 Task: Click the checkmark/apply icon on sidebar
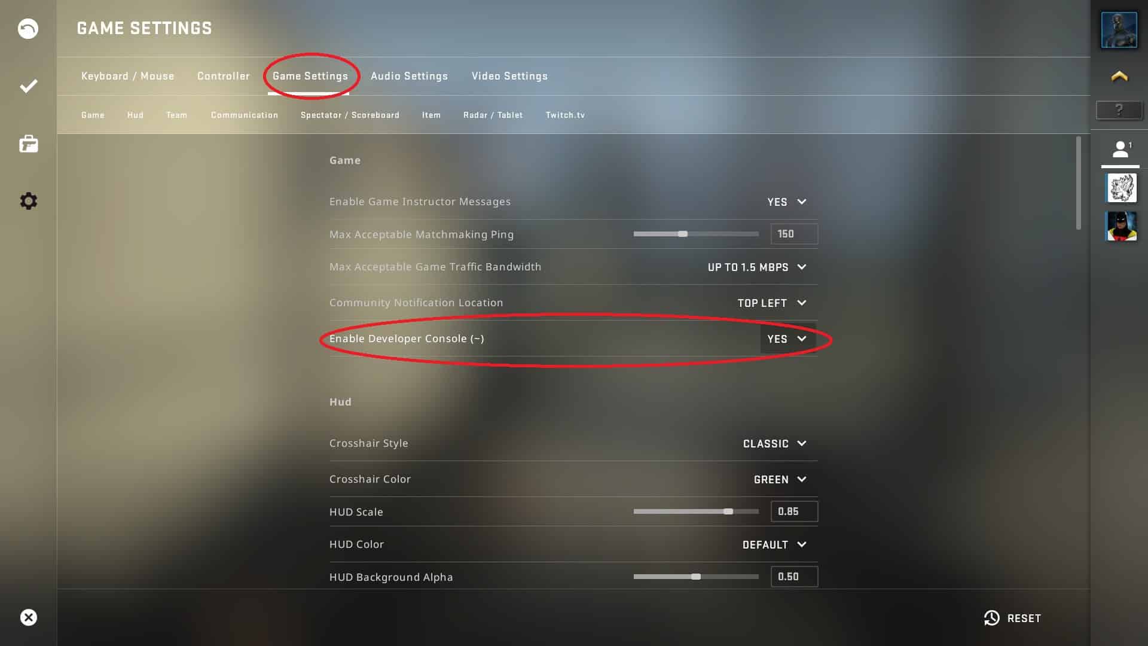pos(28,86)
